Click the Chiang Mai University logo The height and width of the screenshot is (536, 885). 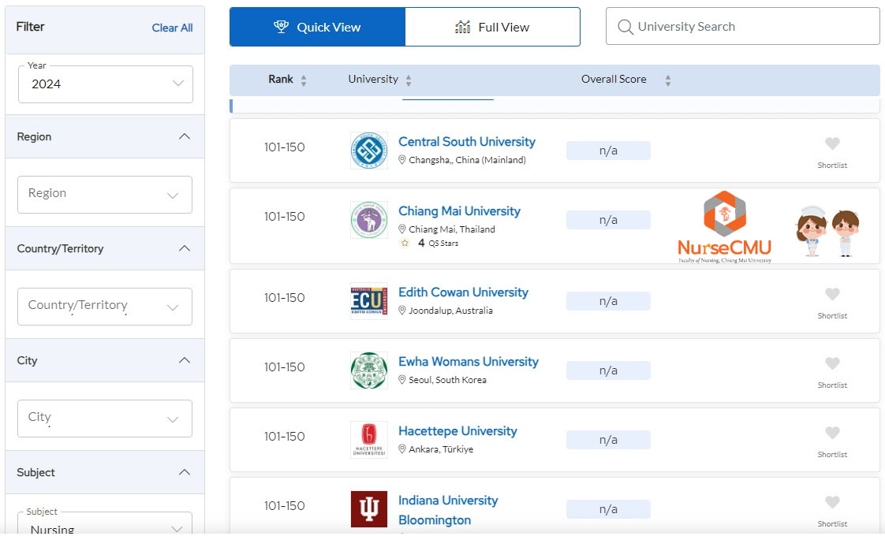368,220
